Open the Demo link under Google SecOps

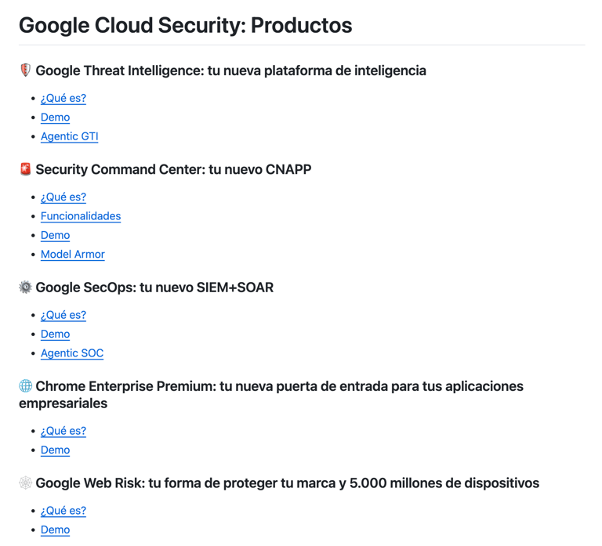click(55, 334)
